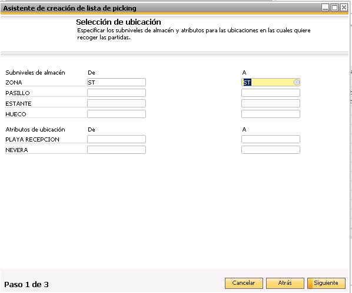Image resolution: width=352 pixels, height=293 pixels.
Task: Focus the NEVERA 'A' input field
Action: click(x=271, y=150)
